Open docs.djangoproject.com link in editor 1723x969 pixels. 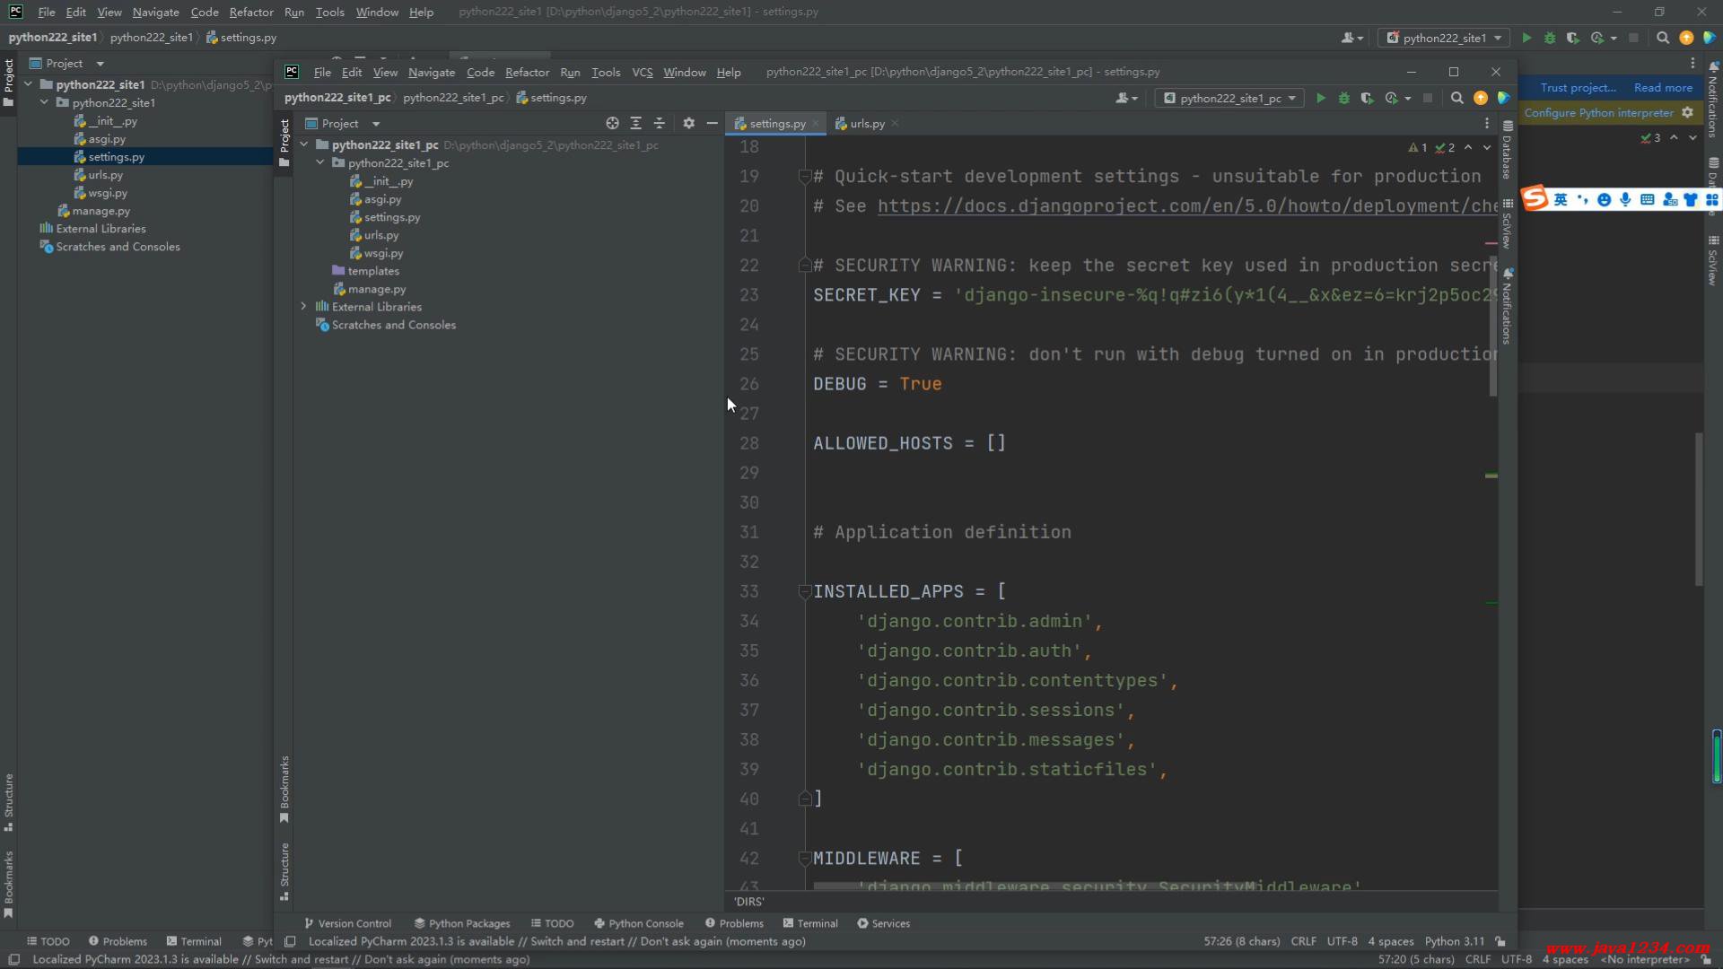tap(1187, 205)
